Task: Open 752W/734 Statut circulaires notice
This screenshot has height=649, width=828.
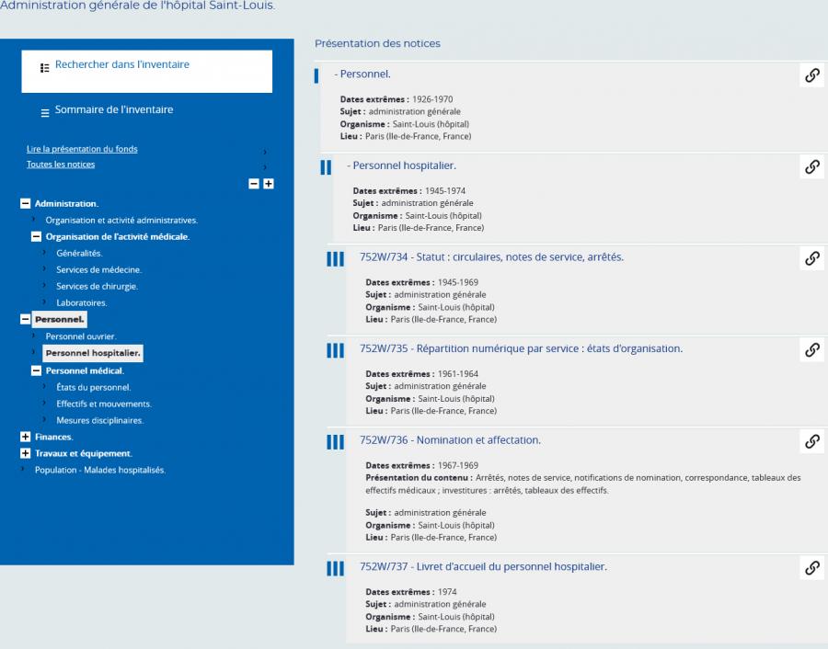Action: point(491,257)
